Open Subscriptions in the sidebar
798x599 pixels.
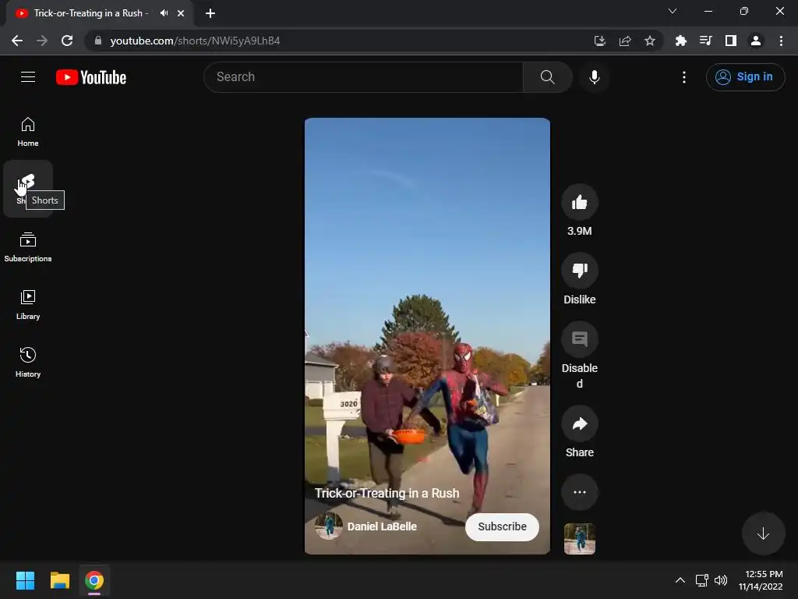coord(28,247)
